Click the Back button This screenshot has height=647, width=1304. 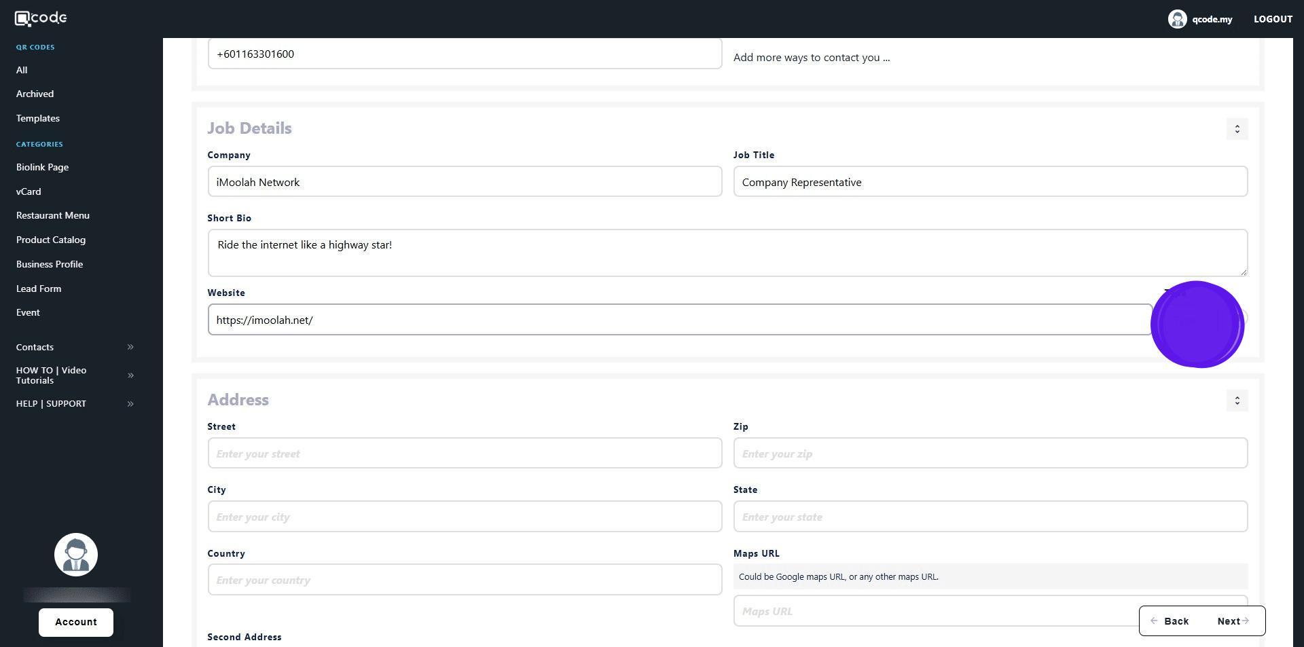click(1170, 621)
